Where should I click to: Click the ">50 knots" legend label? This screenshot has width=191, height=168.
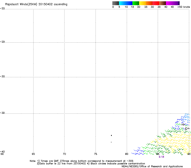[x=184, y=7]
